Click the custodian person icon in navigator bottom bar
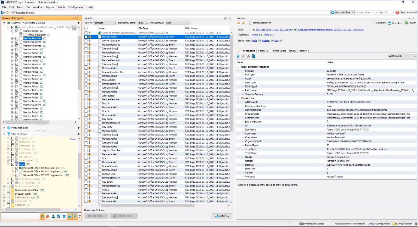 click(53, 216)
